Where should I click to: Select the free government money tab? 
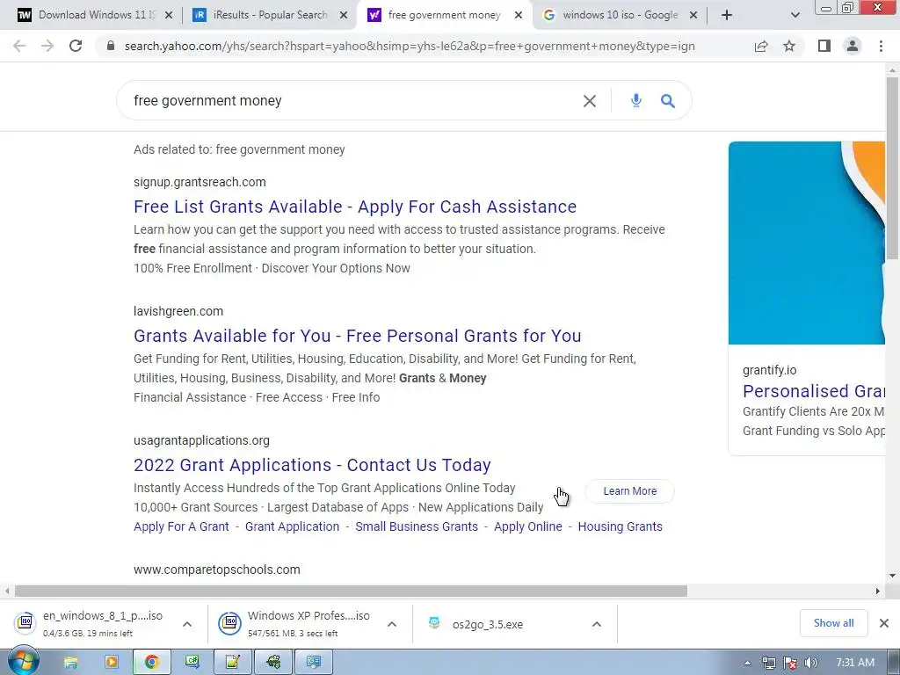(x=445, y=15)
